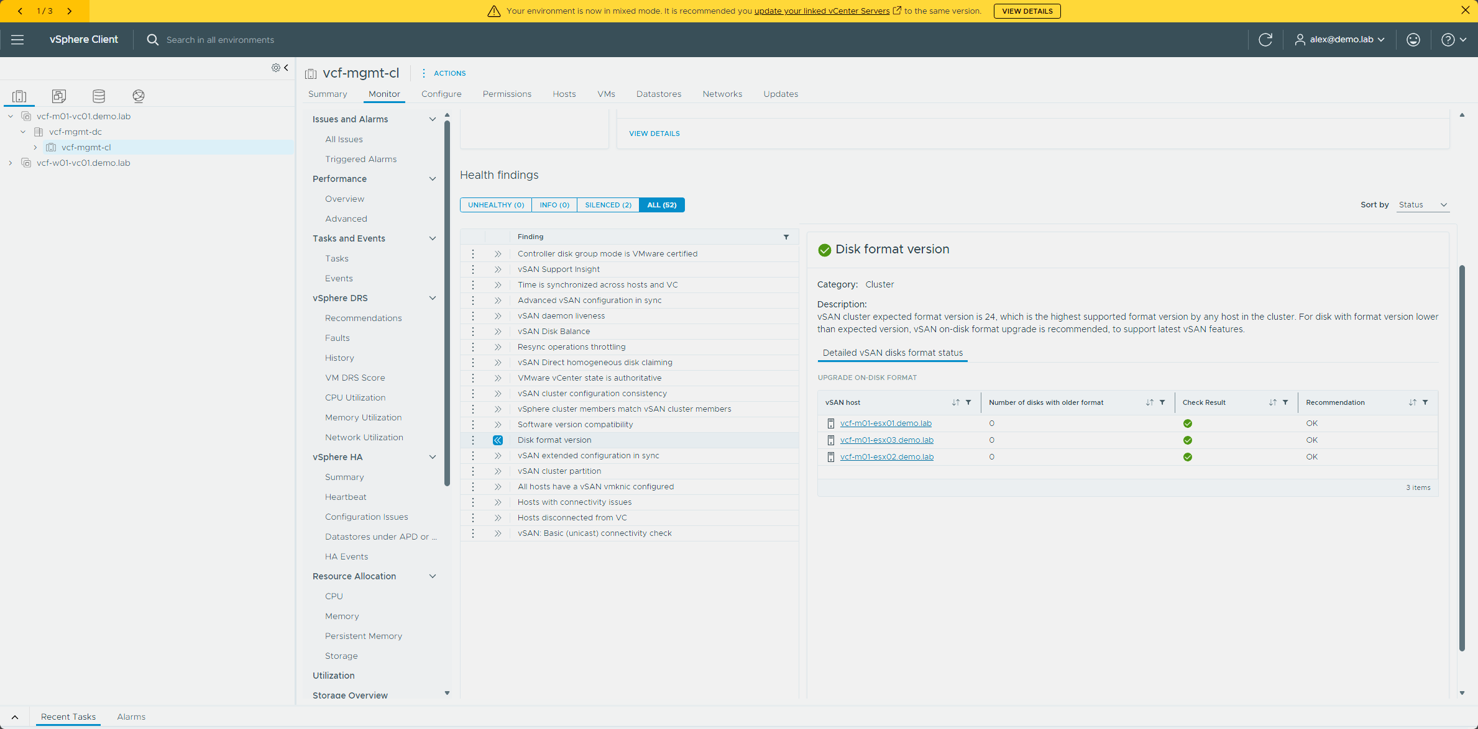Viewport: 1478px width, 729px height.
Task: Click the update your linked vCenter Servers link
Action: point(822,11)
